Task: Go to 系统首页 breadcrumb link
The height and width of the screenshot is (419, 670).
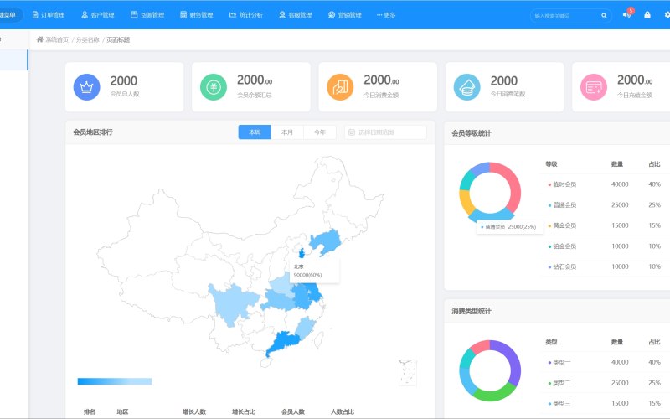Action: tap(57, 39)
